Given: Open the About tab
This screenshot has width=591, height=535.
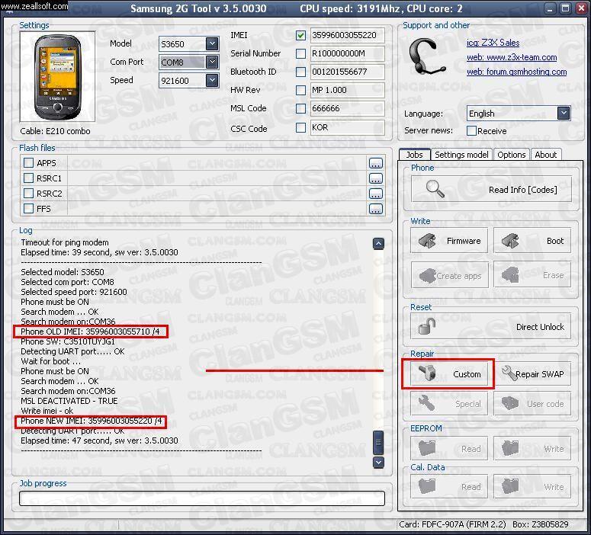Looking at the screenshot, I should tap(546, 155).
